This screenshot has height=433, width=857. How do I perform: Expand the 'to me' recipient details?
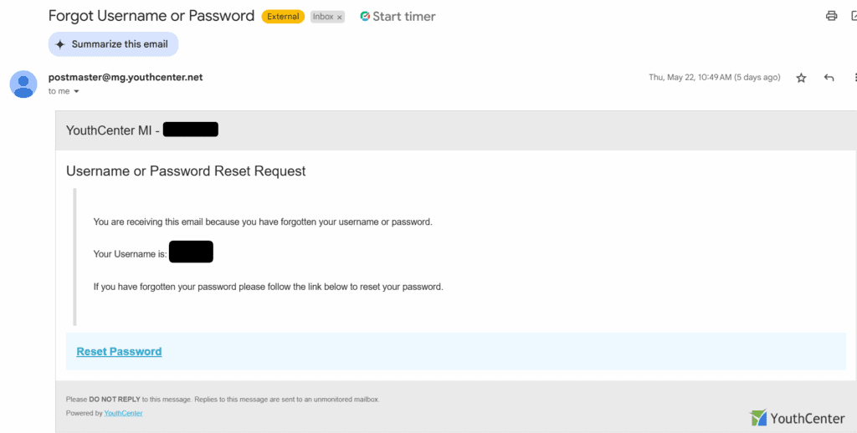(x=76, y=91)
